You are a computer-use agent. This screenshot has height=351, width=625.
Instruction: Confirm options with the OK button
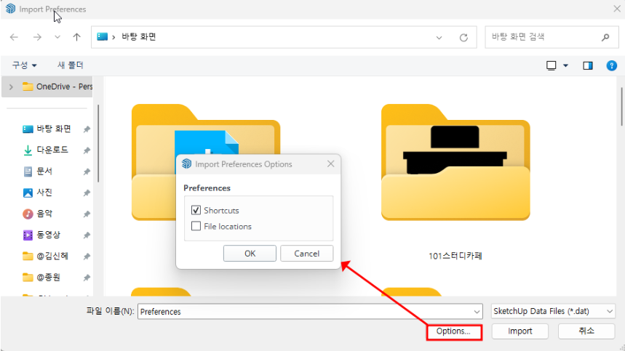(x=250, y=254)
